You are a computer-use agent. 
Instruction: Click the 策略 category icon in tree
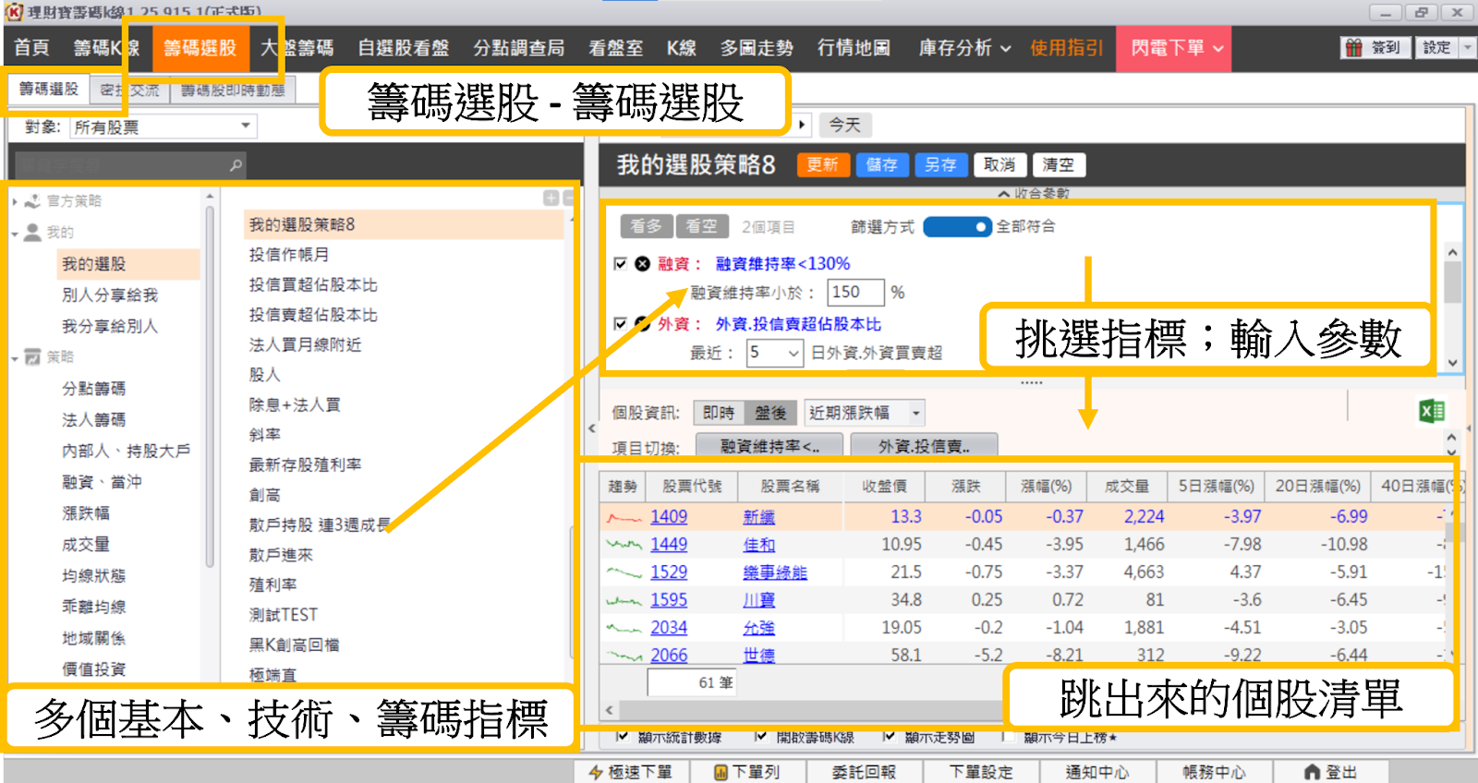[32, 357]
